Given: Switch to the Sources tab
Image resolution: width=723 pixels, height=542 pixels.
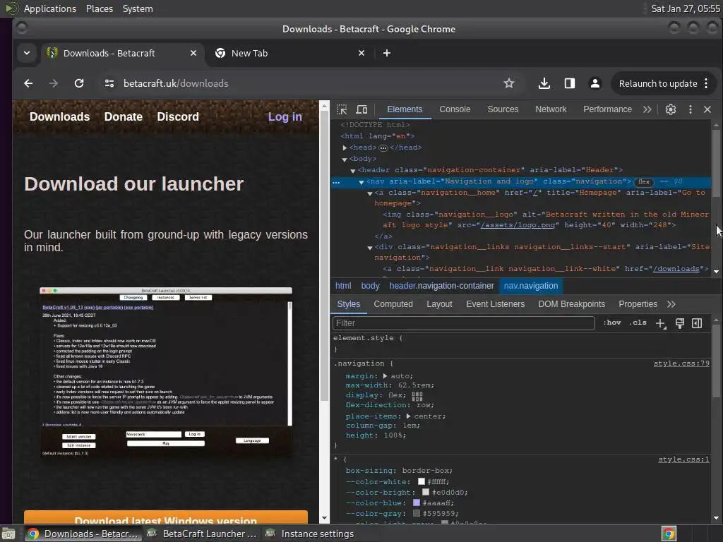Looking at the screenshot, I should coord(503,109).
